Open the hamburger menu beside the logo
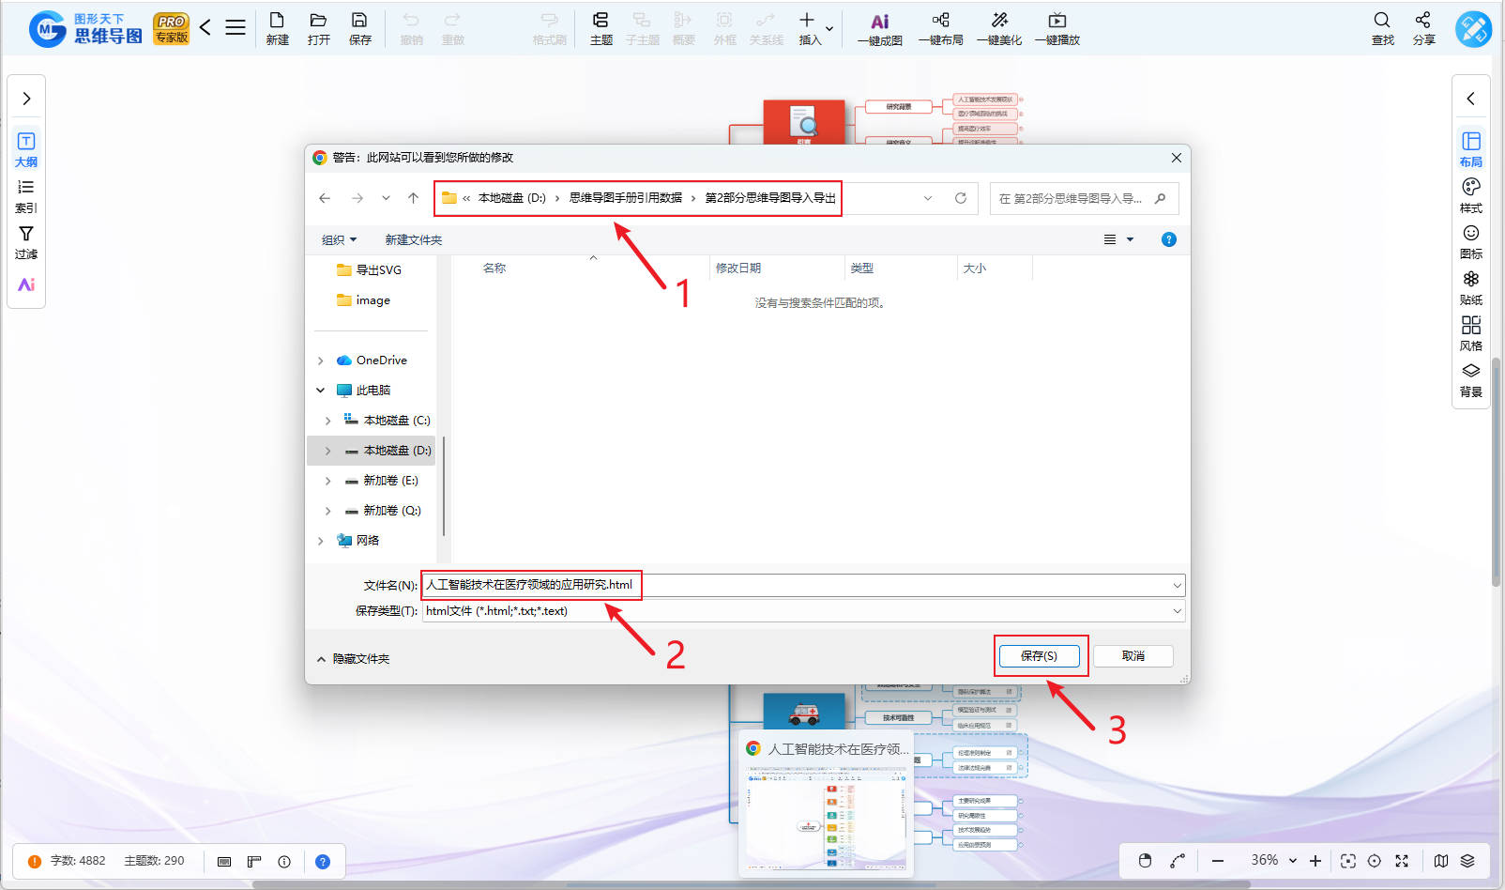Screen dimensions: 1505x890 tap(236, 26)
